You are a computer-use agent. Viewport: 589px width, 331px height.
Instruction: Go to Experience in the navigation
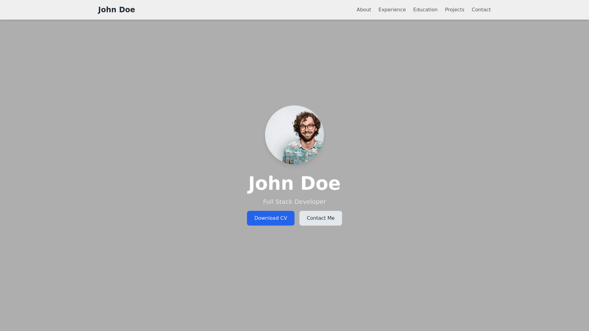(392, 10)
